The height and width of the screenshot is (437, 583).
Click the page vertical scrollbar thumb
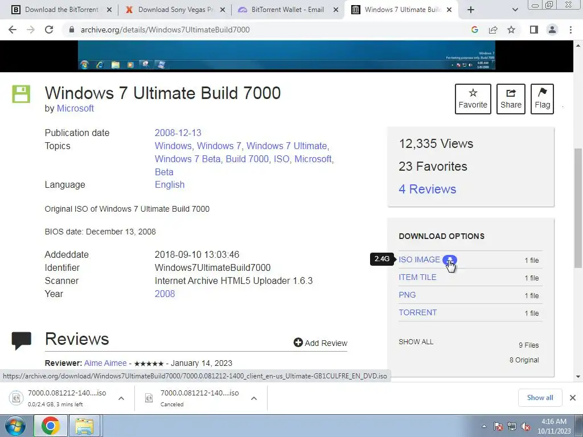click(578, 208)
